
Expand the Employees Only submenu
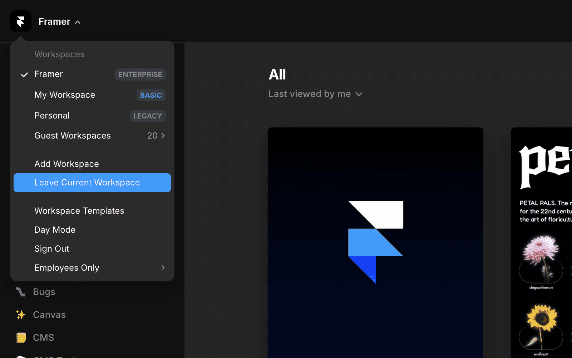coord(67,267)
